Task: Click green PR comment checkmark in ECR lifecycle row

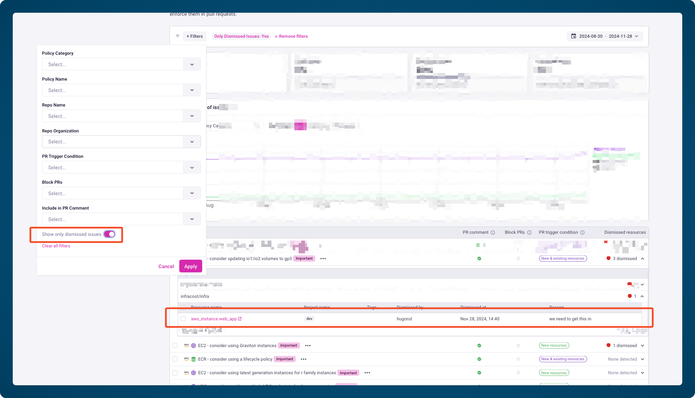Action: click(x=479, y=359)
